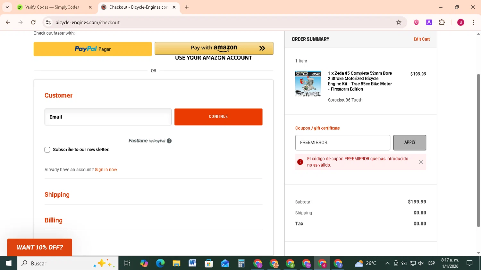Open the Sign in now link
The width and height of the screenshot is (481, 270).
106,170
